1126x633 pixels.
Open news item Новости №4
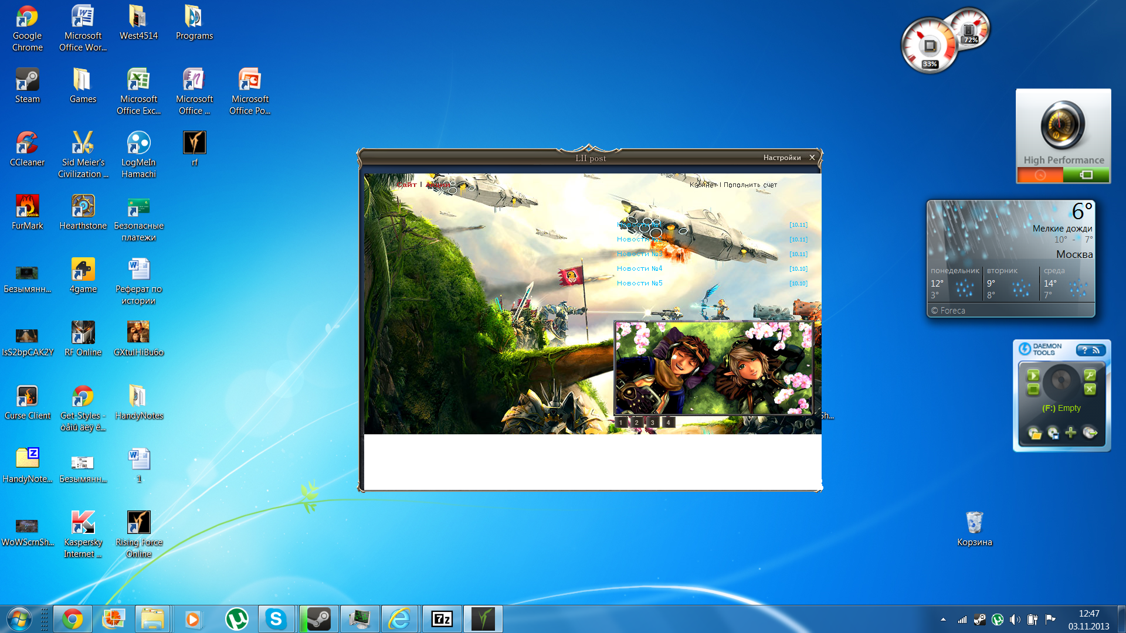click(x=639, y=268)
